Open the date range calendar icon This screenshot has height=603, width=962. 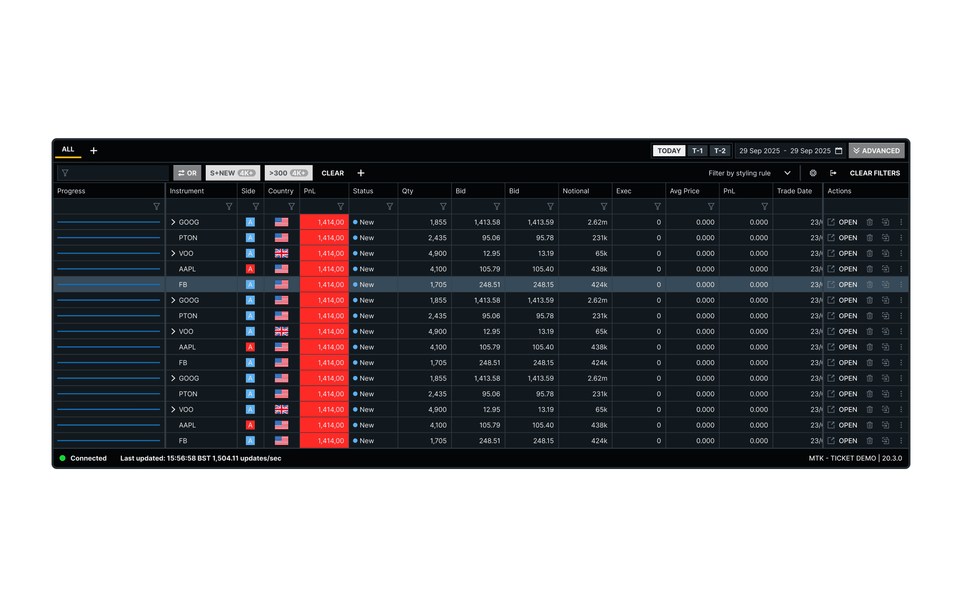tap(838, 151)
